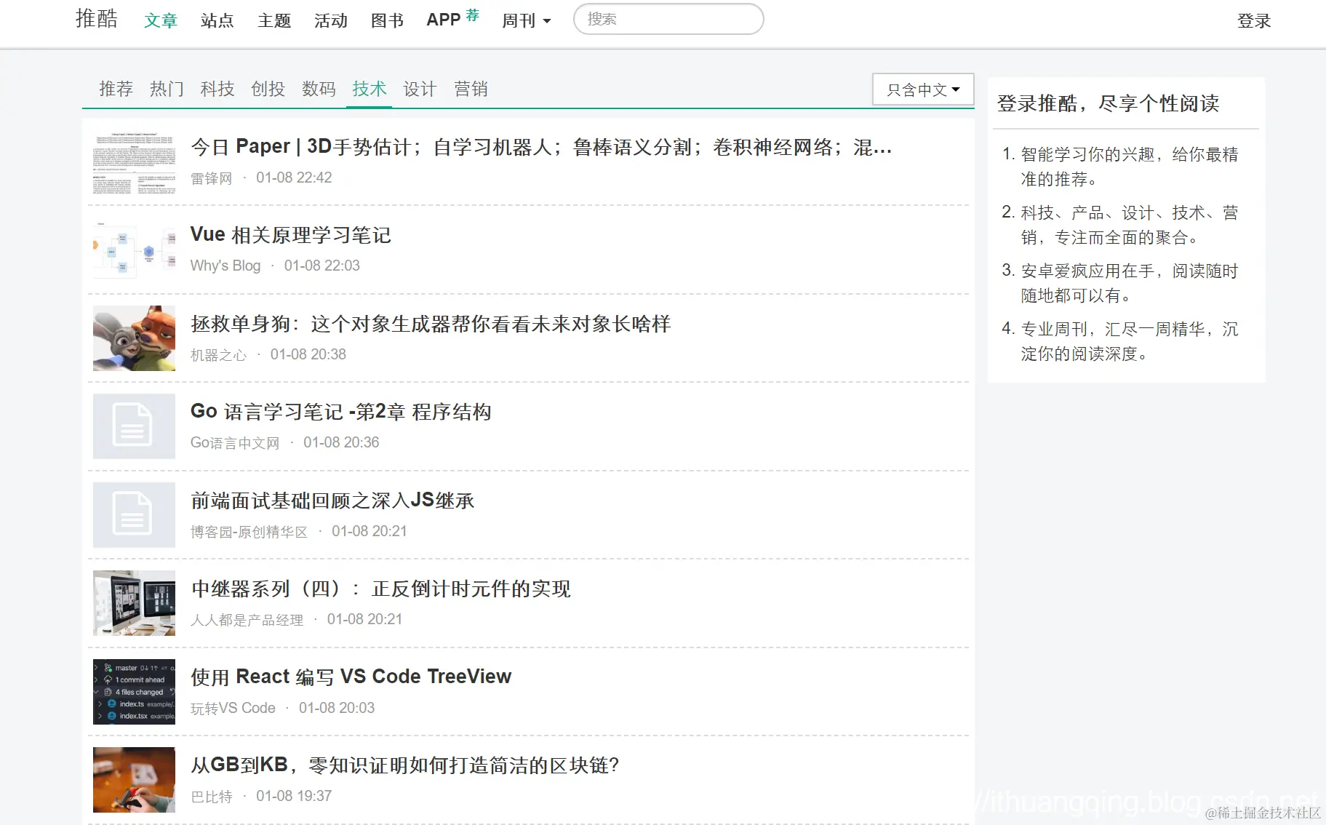Open article 从GB到KB 零知识证明
Screen dimensions: 1326x825
coord(405,765)
